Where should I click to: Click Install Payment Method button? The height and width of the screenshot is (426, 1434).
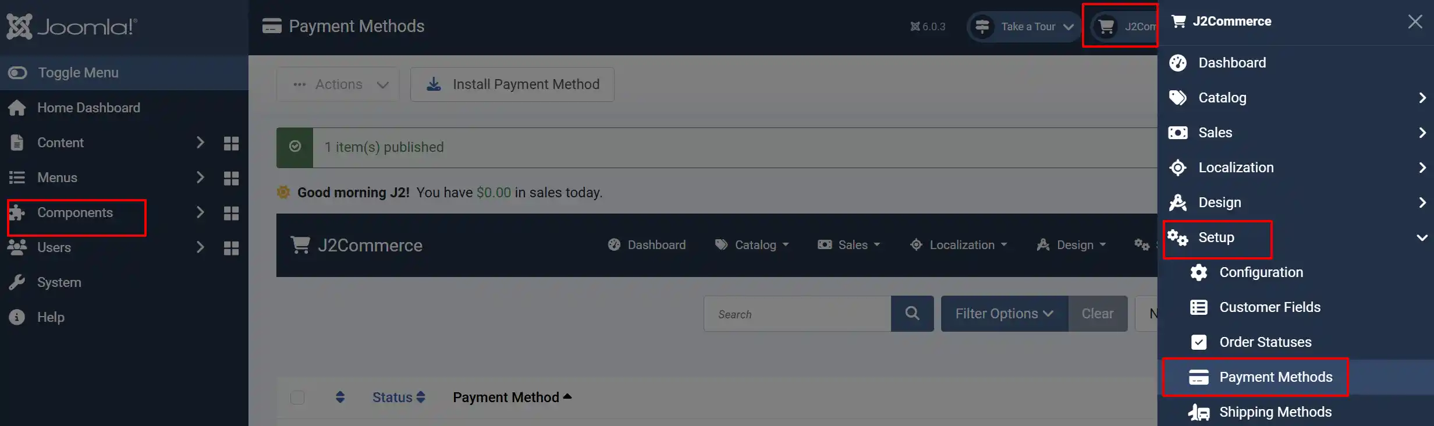tap(512, 84)
